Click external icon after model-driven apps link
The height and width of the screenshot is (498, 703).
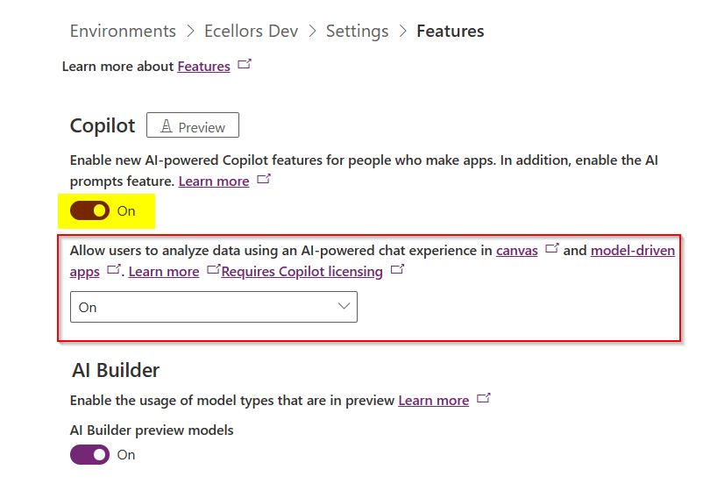click(x=113, y=270)
